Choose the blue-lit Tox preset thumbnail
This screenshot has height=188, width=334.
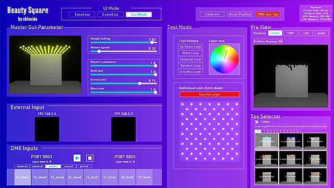(x=291, y=142)
